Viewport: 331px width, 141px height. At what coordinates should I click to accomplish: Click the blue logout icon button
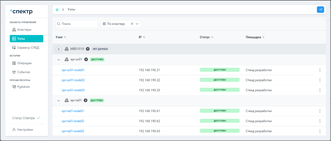(x=320, y=9)
